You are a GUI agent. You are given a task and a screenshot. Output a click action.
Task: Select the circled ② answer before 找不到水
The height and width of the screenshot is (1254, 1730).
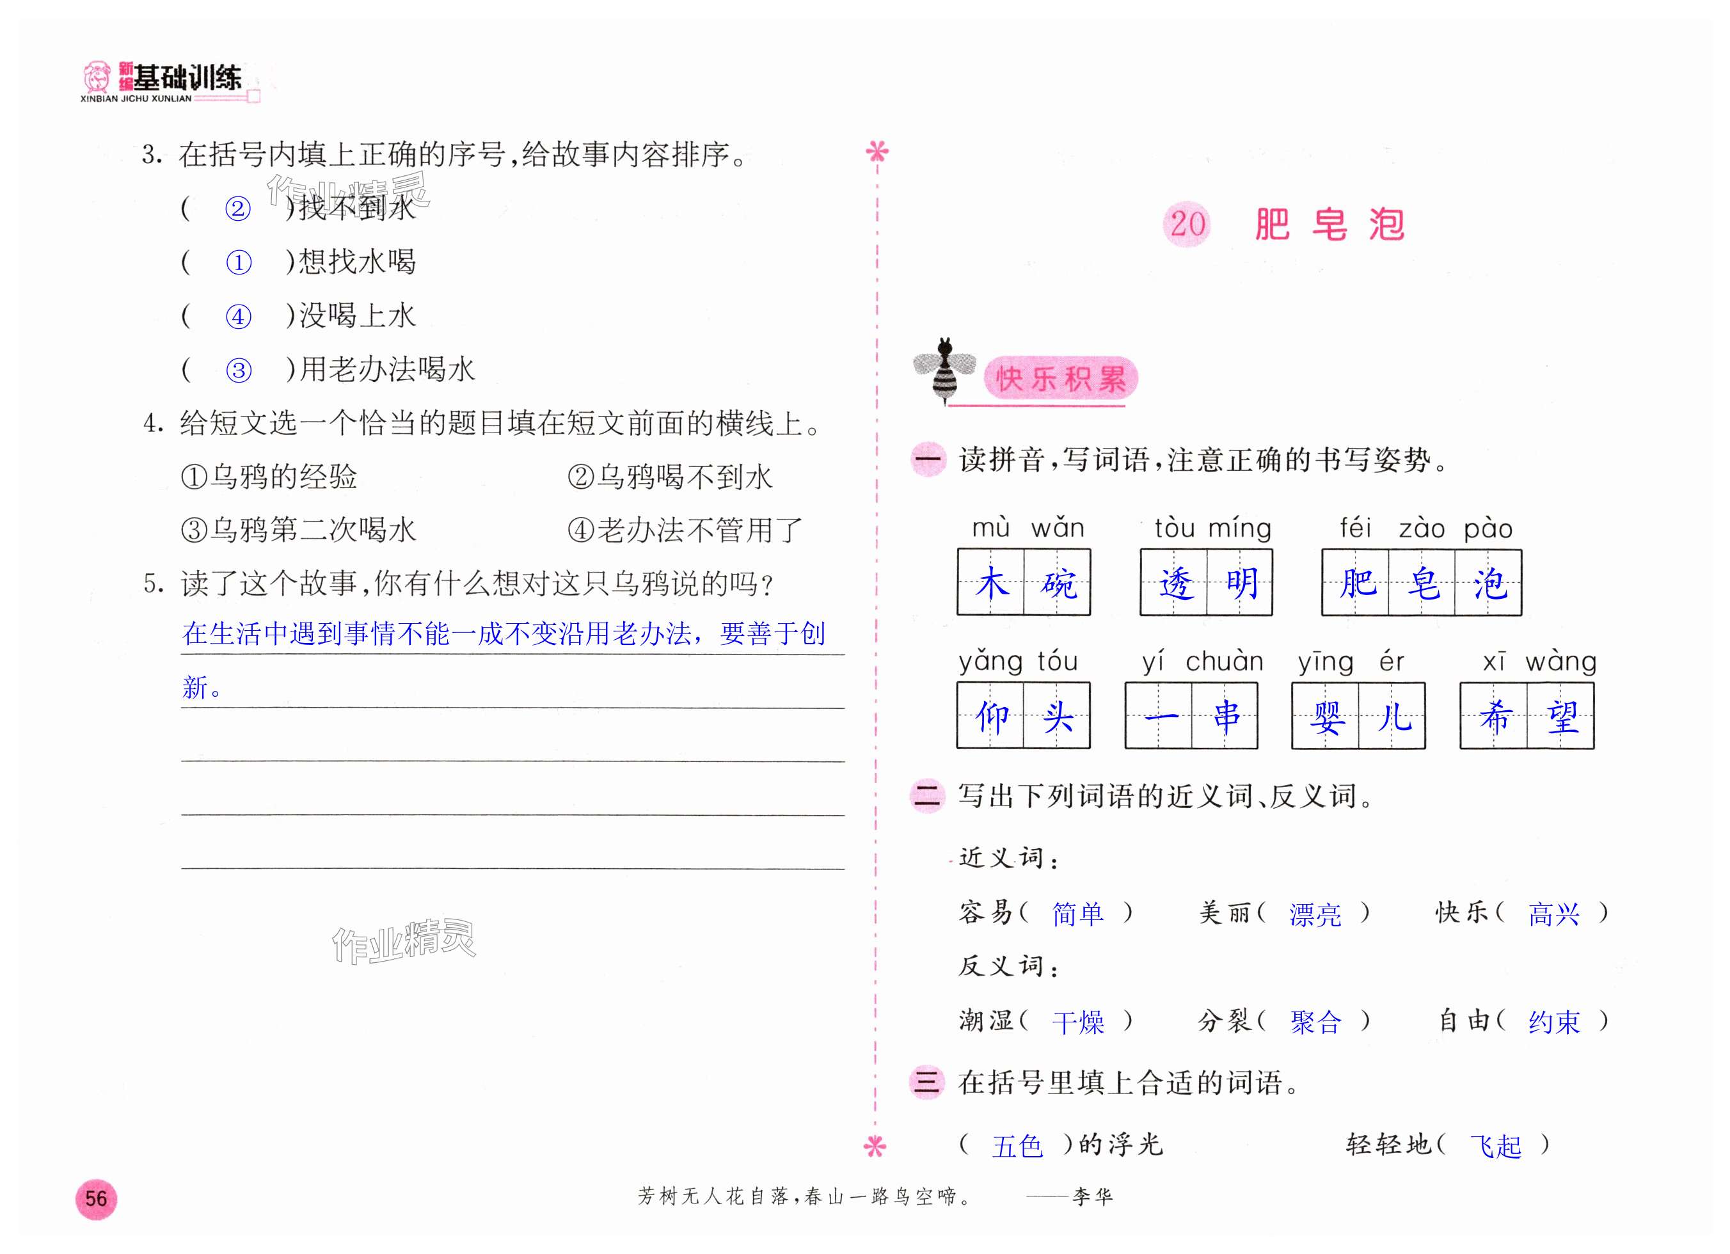pos(238,208)
